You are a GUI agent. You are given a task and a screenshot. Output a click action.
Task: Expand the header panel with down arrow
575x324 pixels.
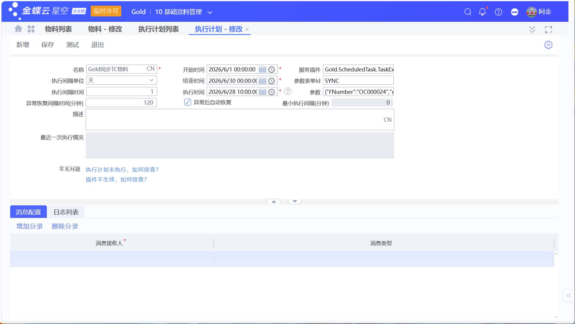point(295,201)
